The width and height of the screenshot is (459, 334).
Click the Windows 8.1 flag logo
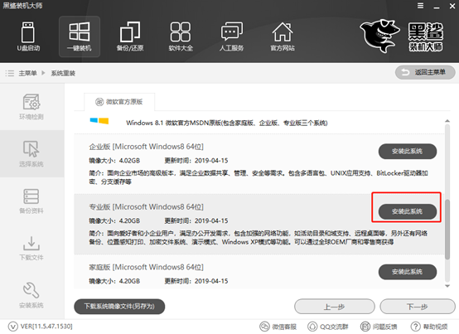(x=99, y=121)
